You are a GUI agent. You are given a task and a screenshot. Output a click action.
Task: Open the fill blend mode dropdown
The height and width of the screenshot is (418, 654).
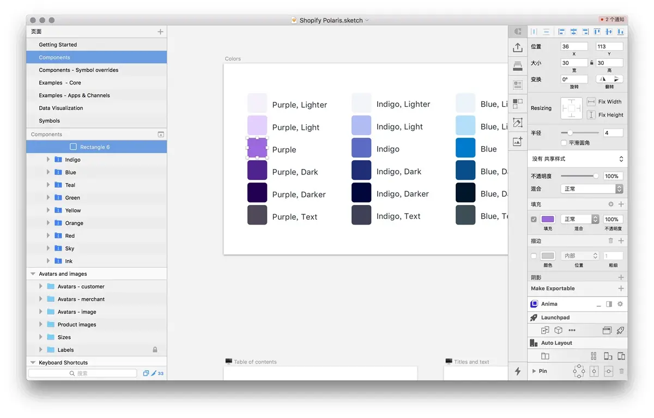click(x=580, y=219)
